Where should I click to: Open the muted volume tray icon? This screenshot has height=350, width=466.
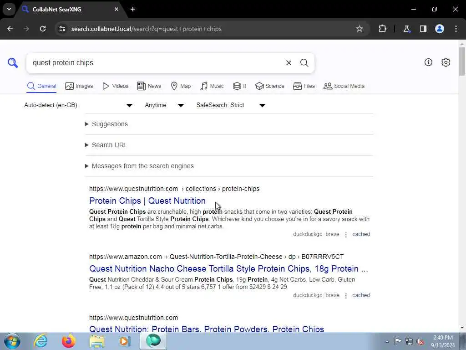tap(420, 341)
